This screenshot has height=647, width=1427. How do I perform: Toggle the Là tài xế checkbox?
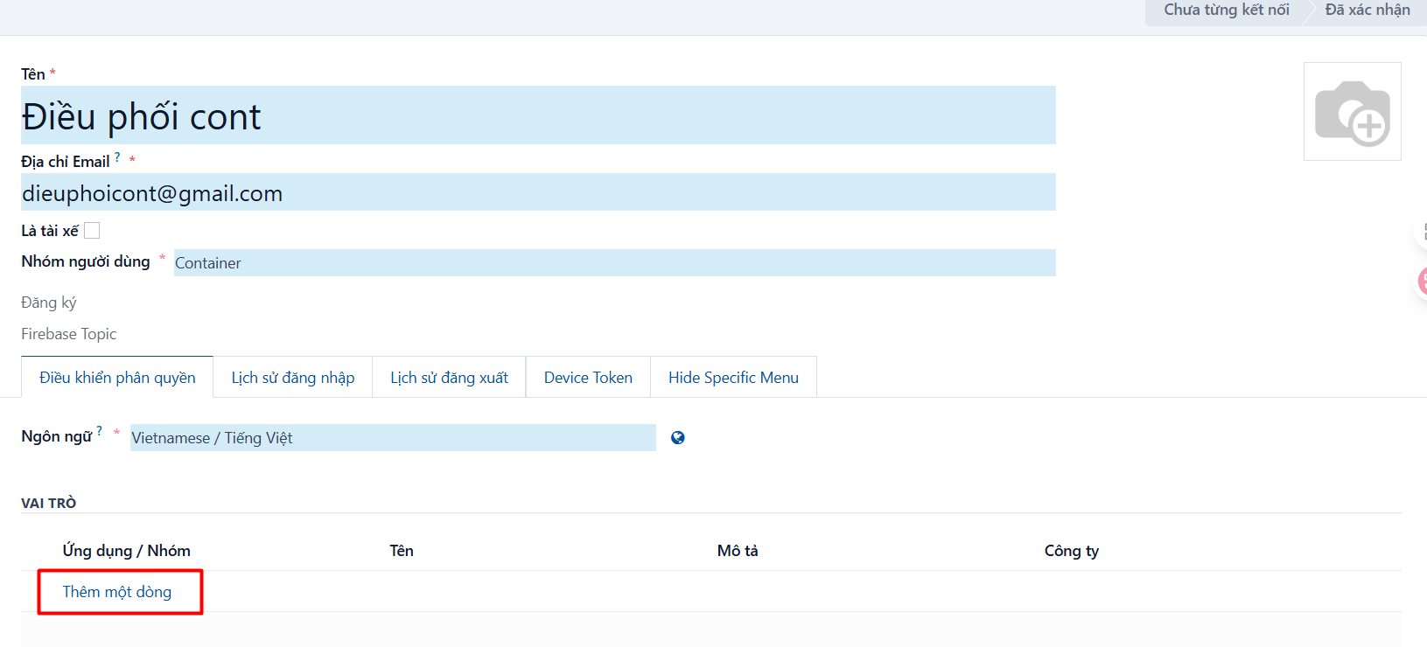(92, 231)
